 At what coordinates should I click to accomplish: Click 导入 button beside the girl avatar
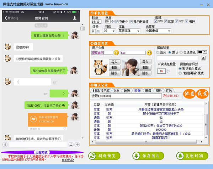(145, 62)
